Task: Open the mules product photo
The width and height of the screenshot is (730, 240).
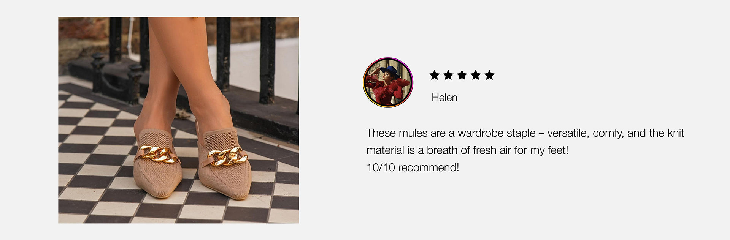Action: click(x=178, y=120)
